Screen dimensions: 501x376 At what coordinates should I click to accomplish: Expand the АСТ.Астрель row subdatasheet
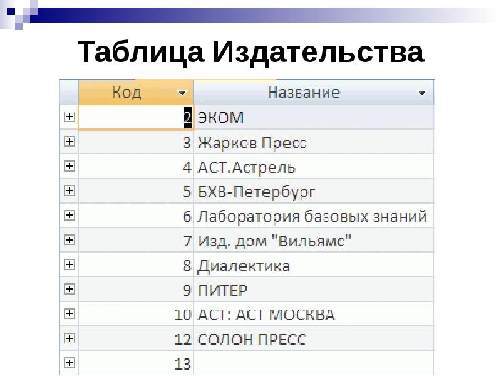point(69,166)
